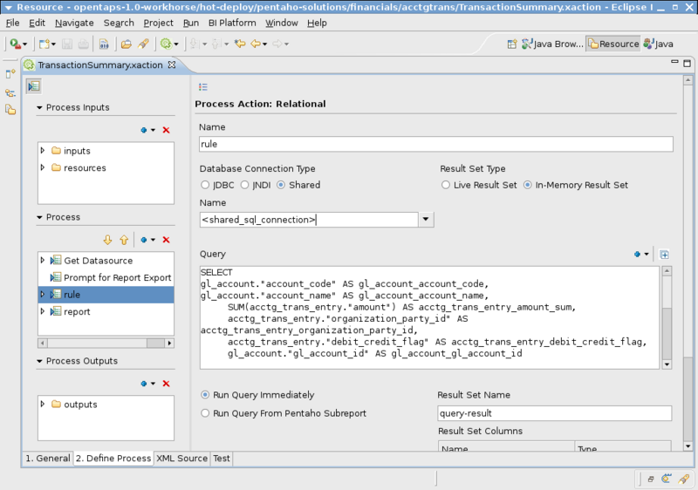Open add process action dropdown arrow
Image resolution: width=698 pixels, height=490 pixels.
coord(154,240)
